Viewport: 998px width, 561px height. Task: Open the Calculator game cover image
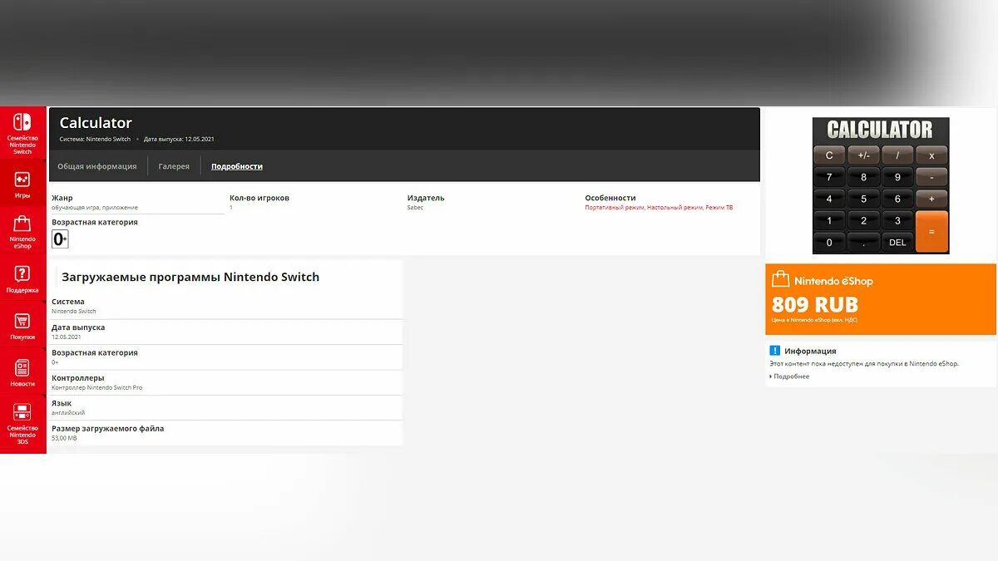(881, 185)
